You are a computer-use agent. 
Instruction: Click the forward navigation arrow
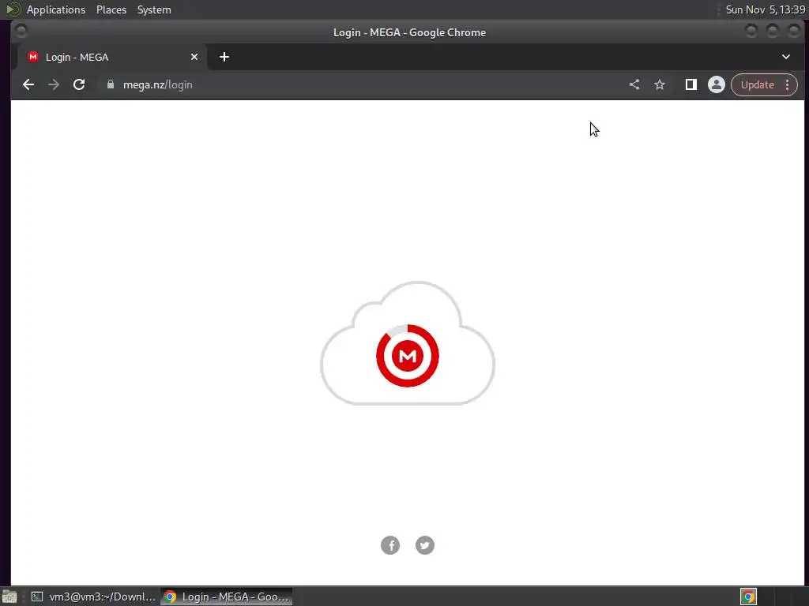[54, 84]
